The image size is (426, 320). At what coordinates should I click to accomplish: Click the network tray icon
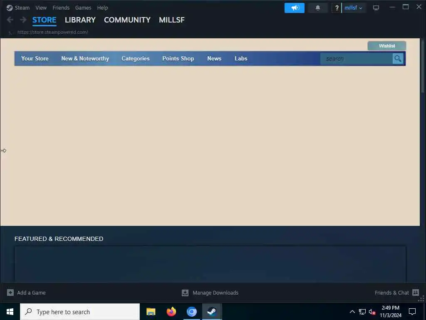[x=362, y=312]
